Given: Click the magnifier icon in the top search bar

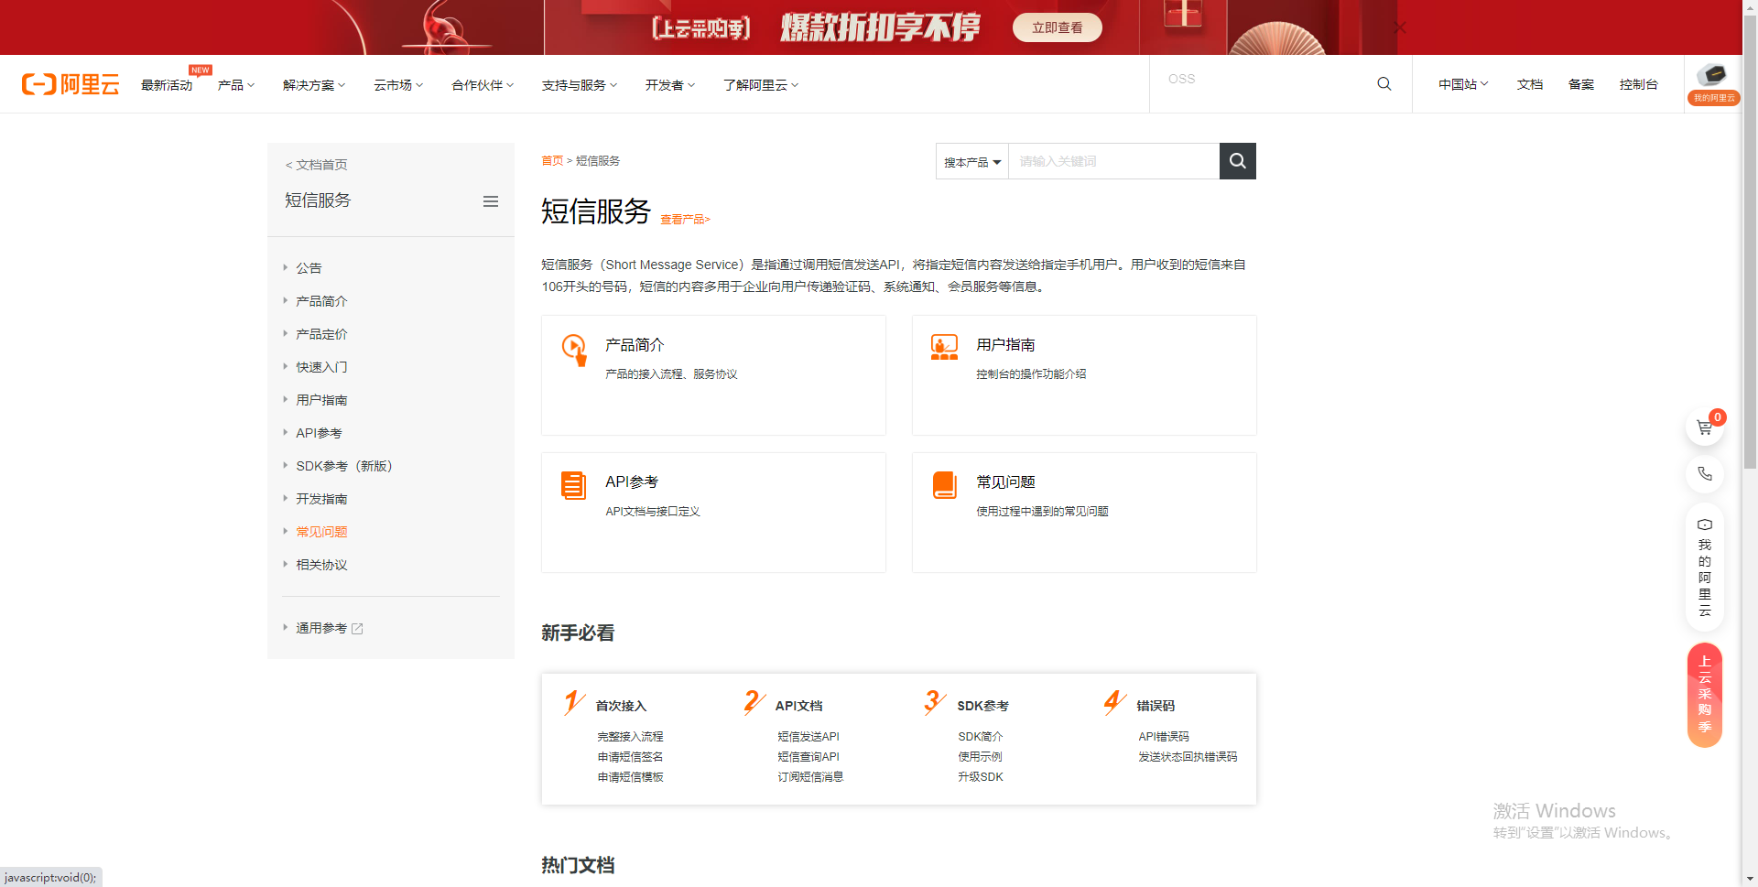Looking at the screenshot, I should pos(1384,83).
